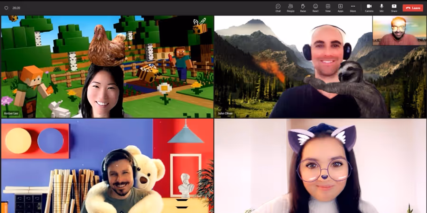Viewport: 427px width, 213px height.
Task: Leave the meeting
Action: tap(413, 8)
